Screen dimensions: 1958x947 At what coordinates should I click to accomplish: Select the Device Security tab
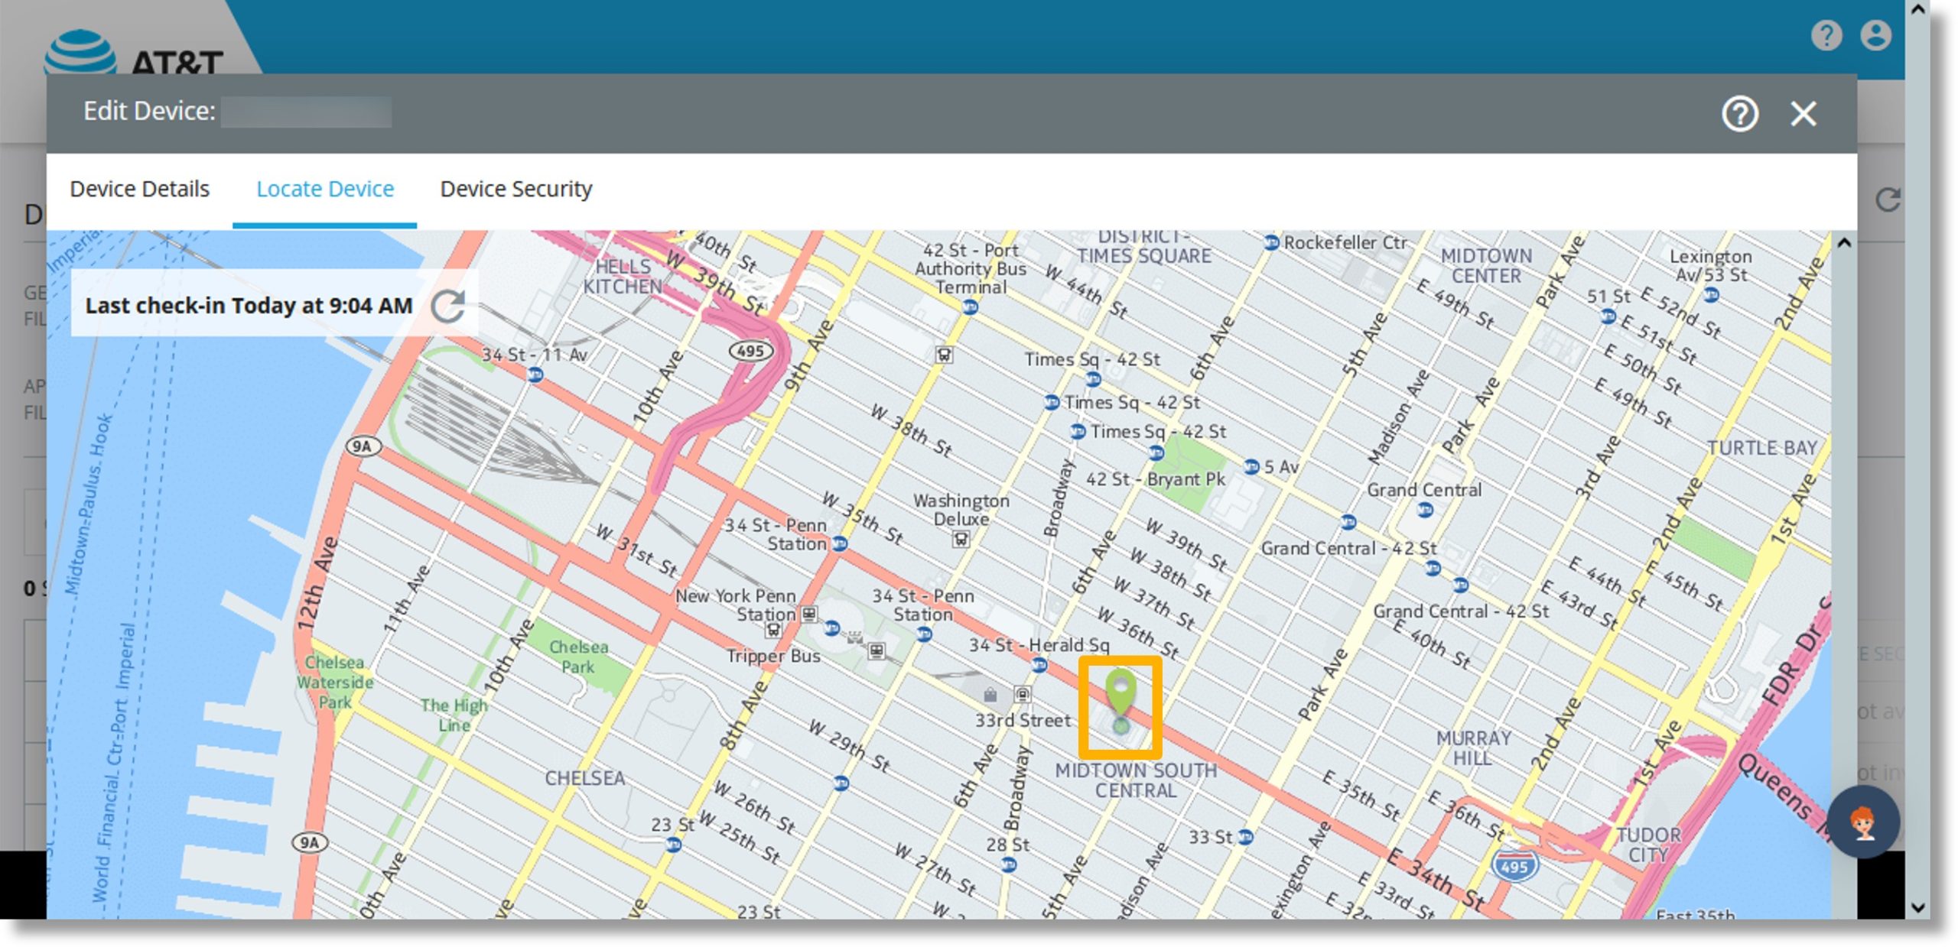coord(515,188)
